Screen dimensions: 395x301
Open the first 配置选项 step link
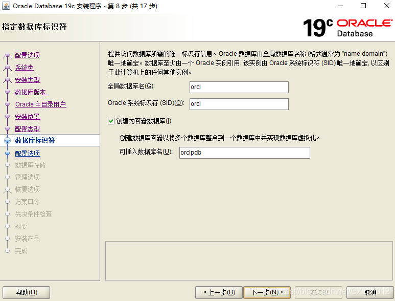tap(28, 55)
